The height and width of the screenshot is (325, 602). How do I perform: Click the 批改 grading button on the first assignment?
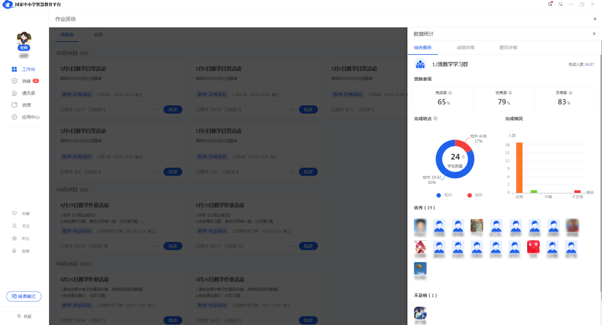tap(172, 109)
